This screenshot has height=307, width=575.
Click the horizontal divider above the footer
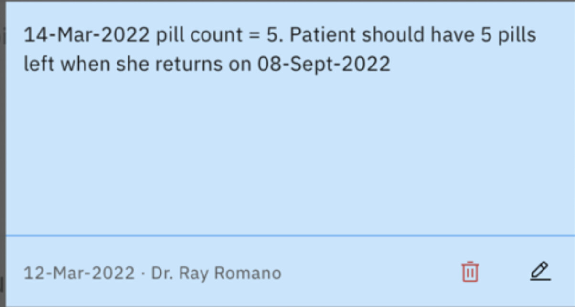[287, 235]
